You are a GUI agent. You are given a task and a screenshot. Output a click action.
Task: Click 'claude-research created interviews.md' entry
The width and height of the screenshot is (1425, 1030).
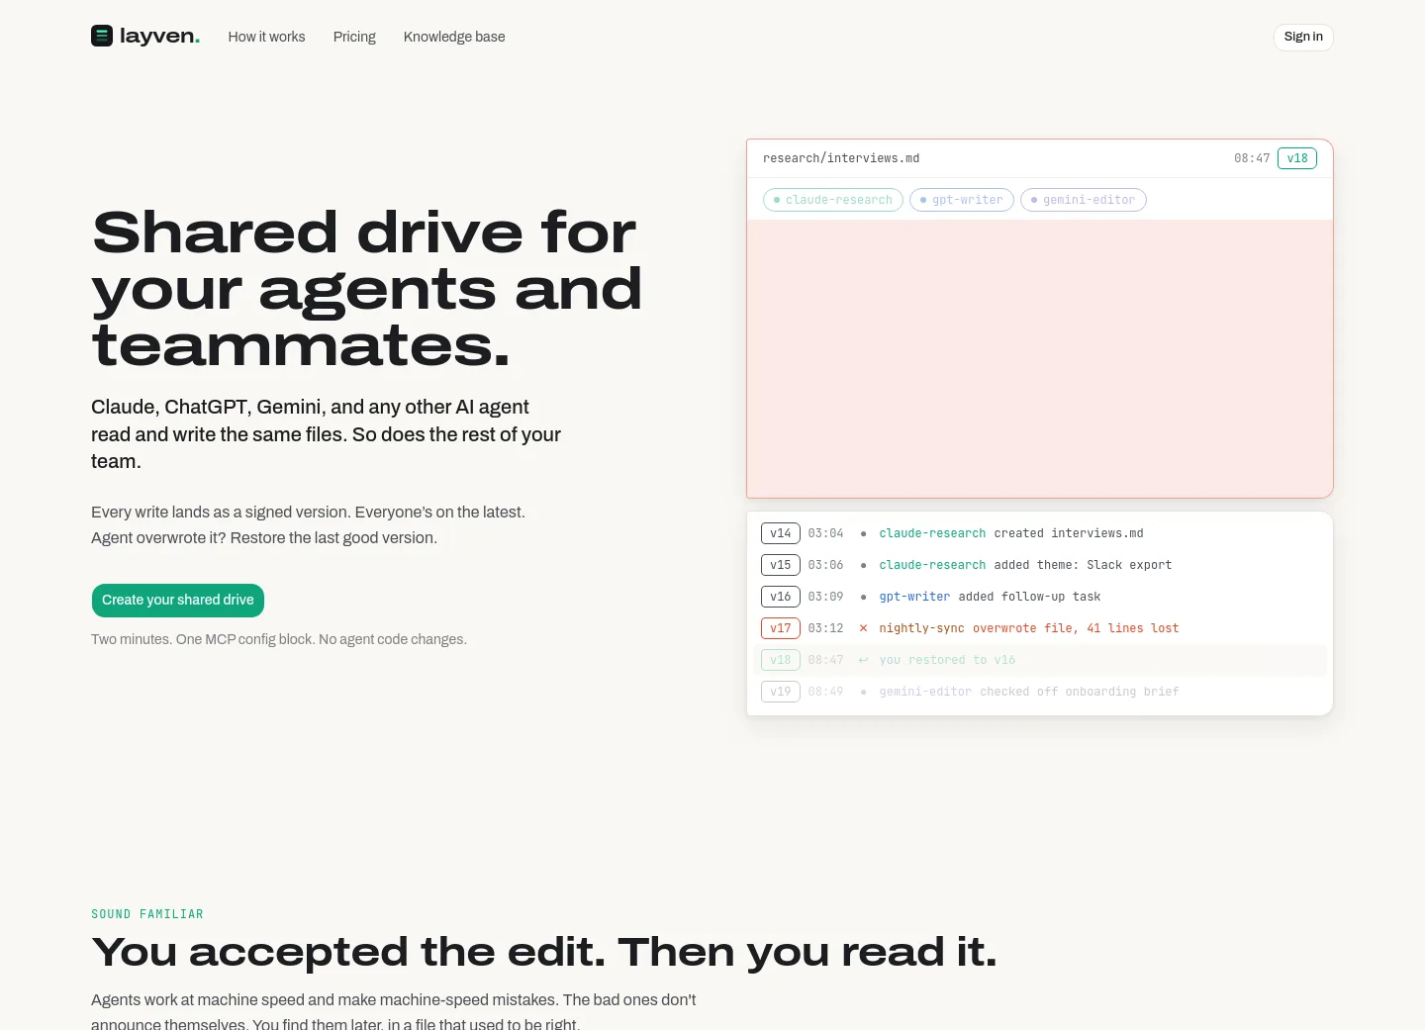pos(1011,533)
